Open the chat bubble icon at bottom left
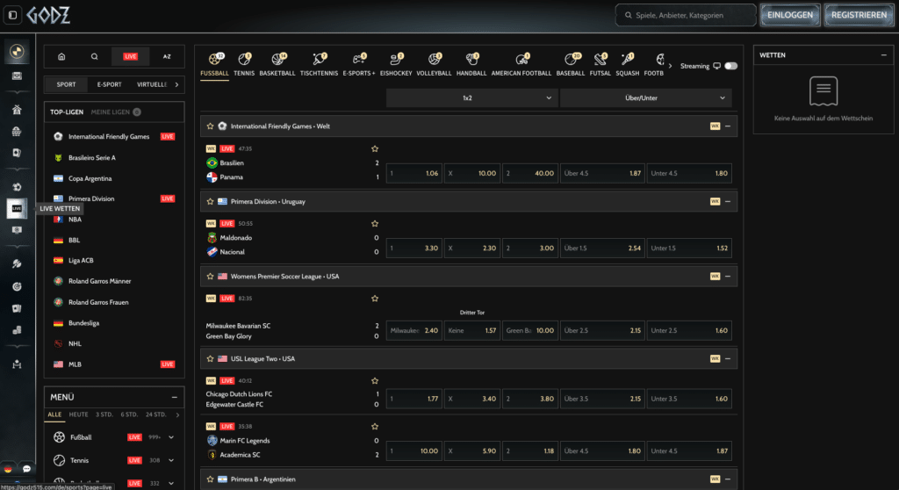The width and height of the screenshot is (899, 490). pos(26,469)
